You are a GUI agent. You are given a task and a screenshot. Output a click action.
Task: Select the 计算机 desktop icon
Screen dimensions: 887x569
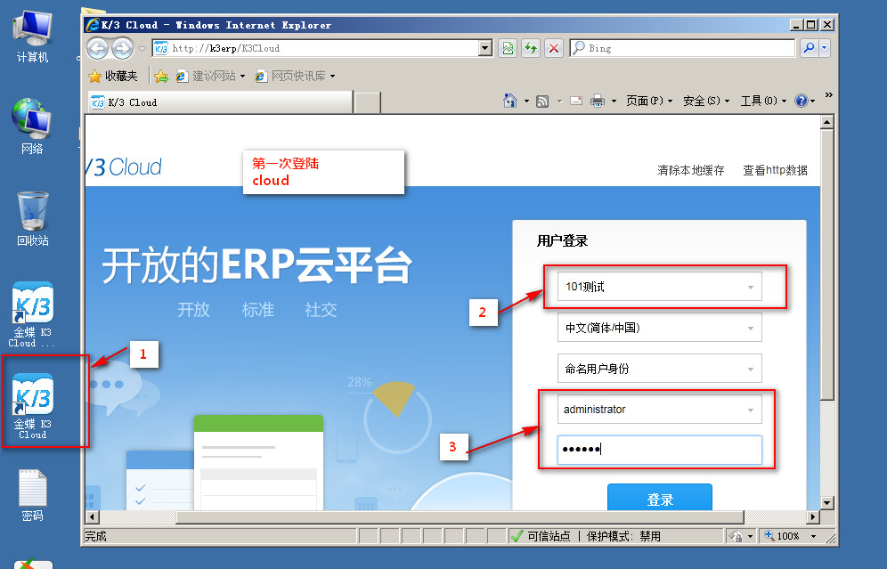[32, 37]
